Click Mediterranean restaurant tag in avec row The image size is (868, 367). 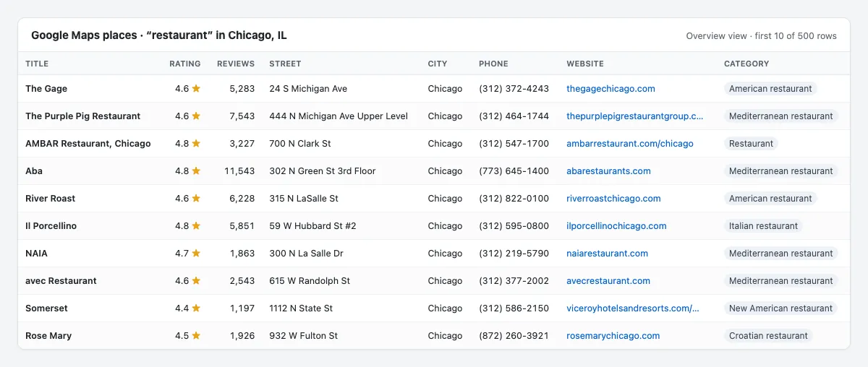coord(781,281)
